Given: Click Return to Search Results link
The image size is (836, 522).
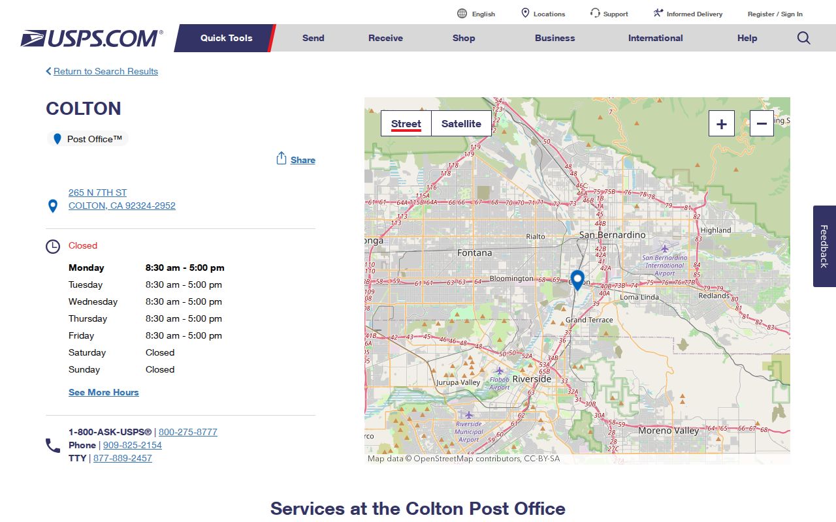Looking at the screenshot, I should pos(106,71).
